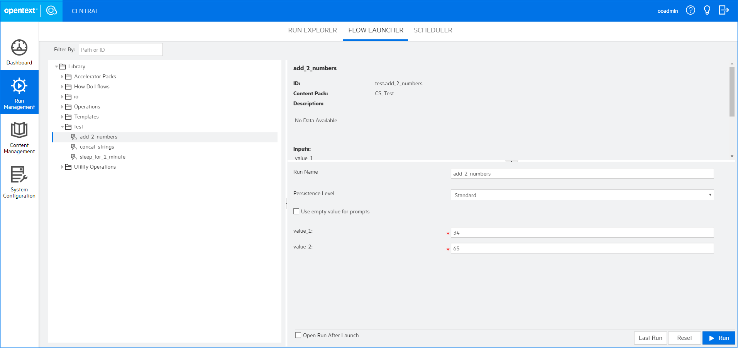Image resolution: width=738 pixels, height=348 pixels.
Task: Enable Use empty value for prompts
Action: pyautogui.click(x=296, y=211)
